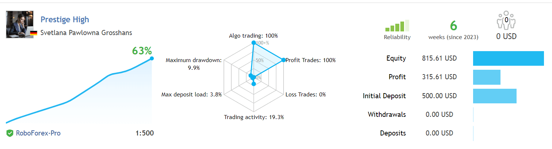Click the Equity blue bar
This screenshot has width=552, height=149.
(508, 58)
